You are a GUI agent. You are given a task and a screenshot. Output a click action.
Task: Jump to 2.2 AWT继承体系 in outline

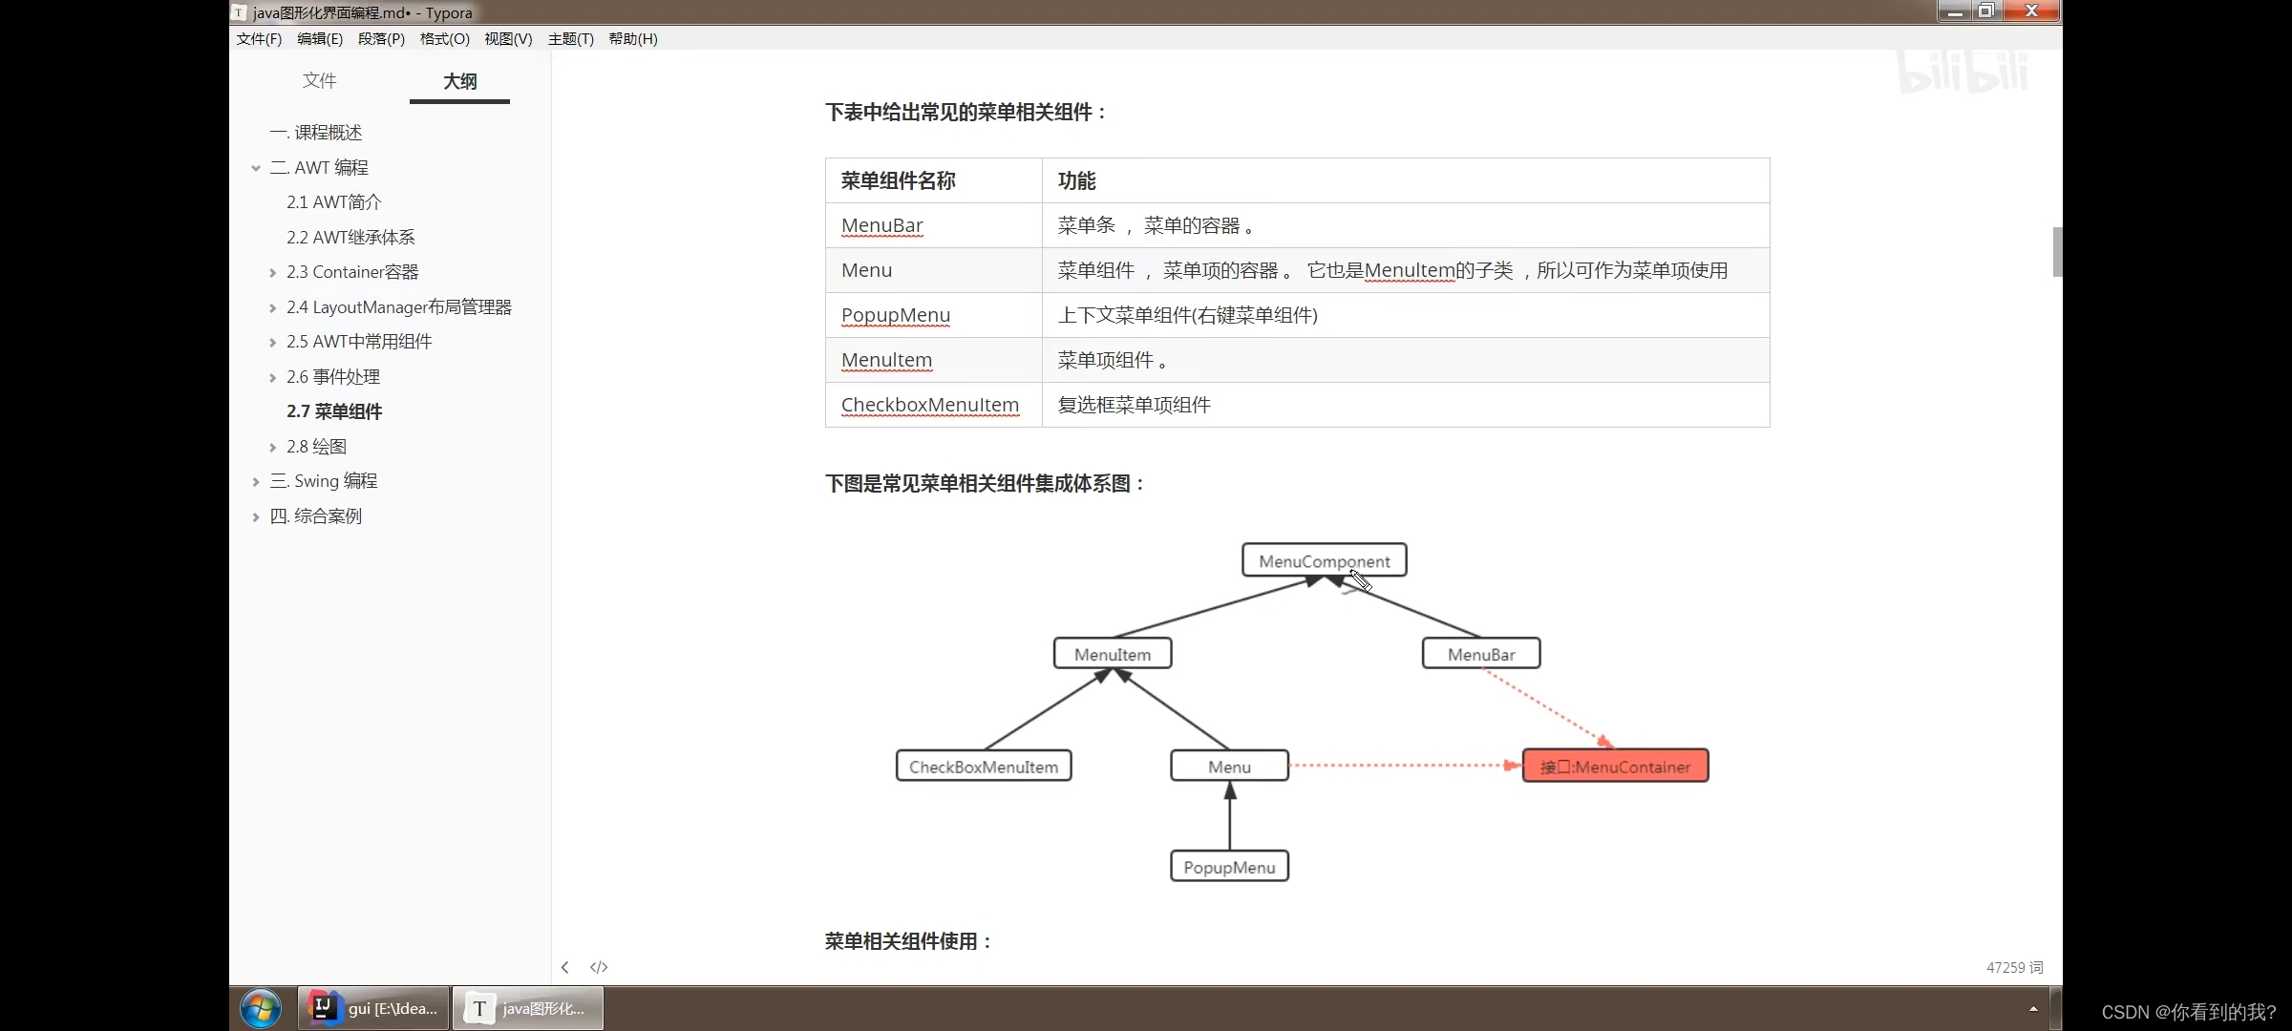(x=350, y=238)
